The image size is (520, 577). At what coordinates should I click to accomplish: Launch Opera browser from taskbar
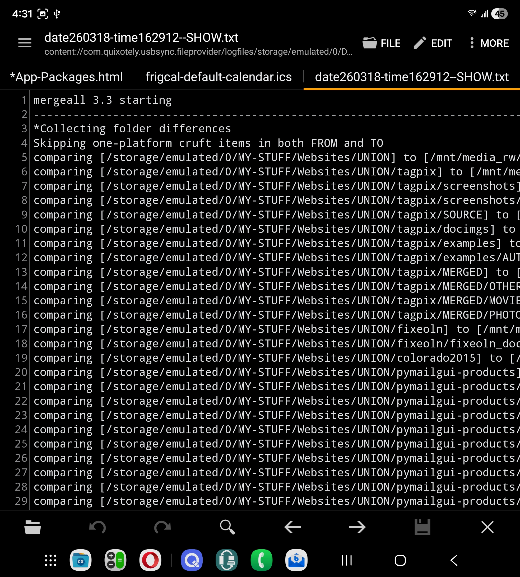(150, 560)
